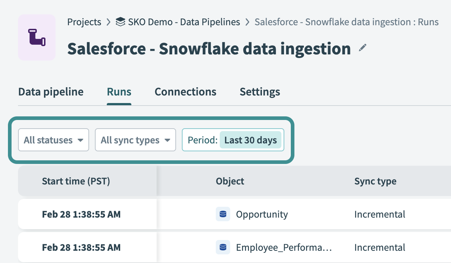451x263 pixels.
Task: Open the All sync types dropdown
Action: (x=135, y=140)
